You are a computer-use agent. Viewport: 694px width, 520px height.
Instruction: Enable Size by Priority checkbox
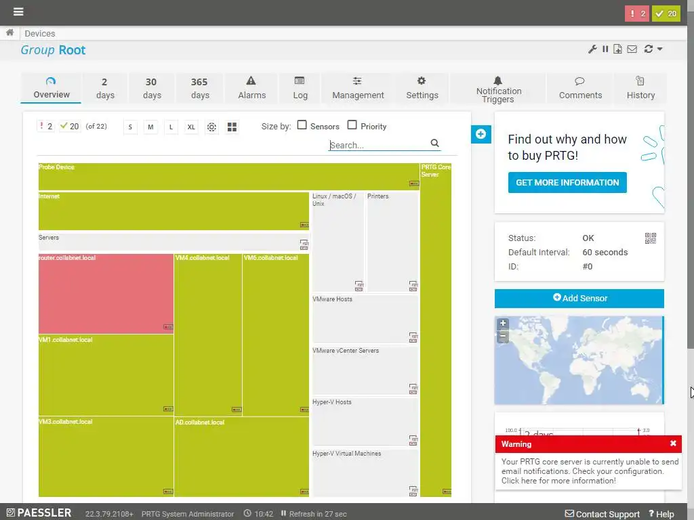[352, 125]
